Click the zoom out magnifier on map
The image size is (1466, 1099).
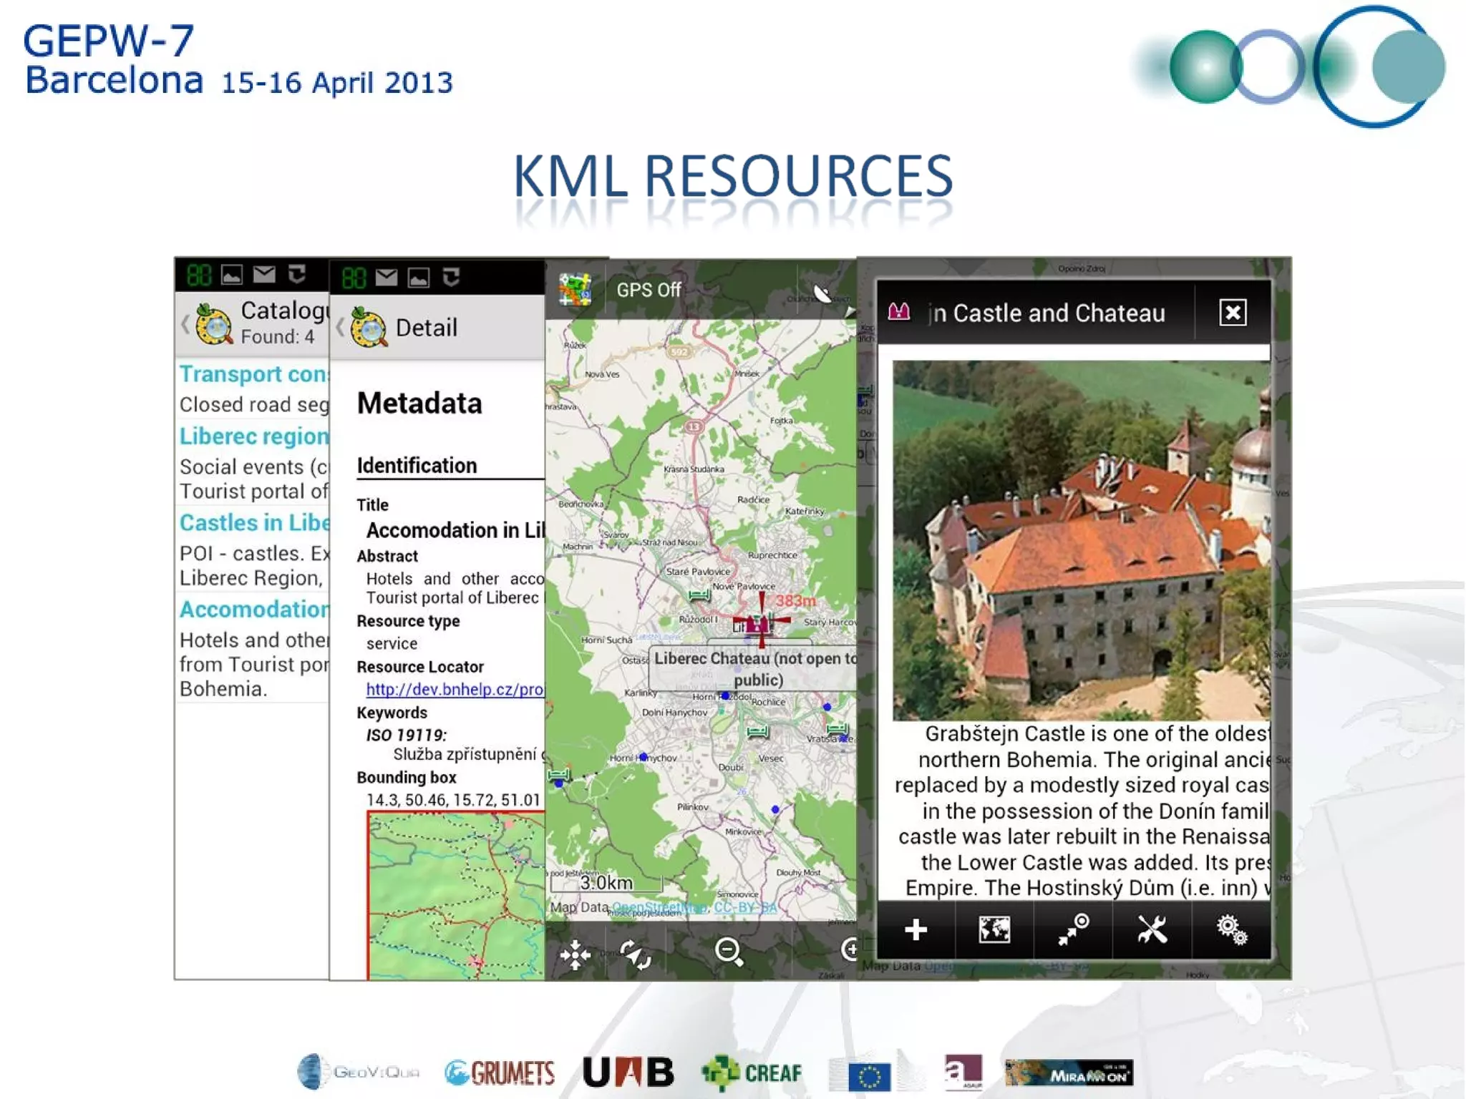(x=729, y=952)
